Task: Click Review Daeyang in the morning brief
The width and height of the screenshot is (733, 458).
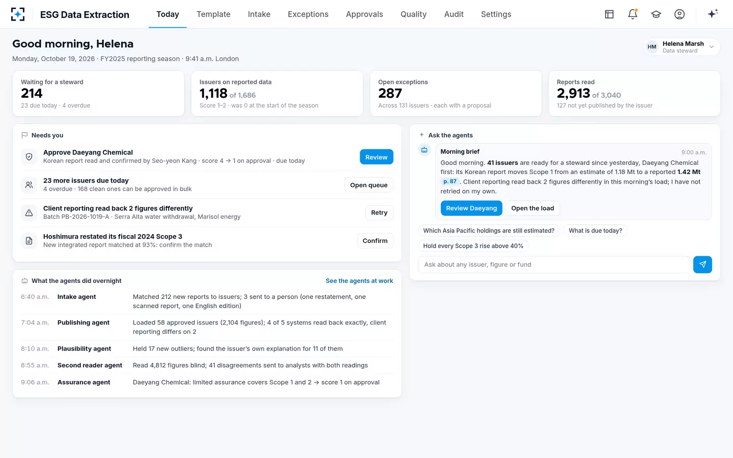Action: 471,208
